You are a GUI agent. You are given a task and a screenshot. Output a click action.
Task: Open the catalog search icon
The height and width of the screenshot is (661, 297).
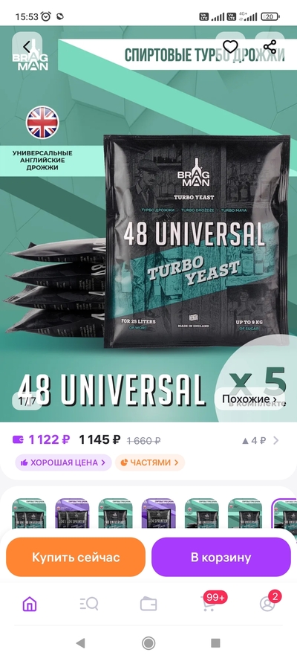click(x=89, y=604)
